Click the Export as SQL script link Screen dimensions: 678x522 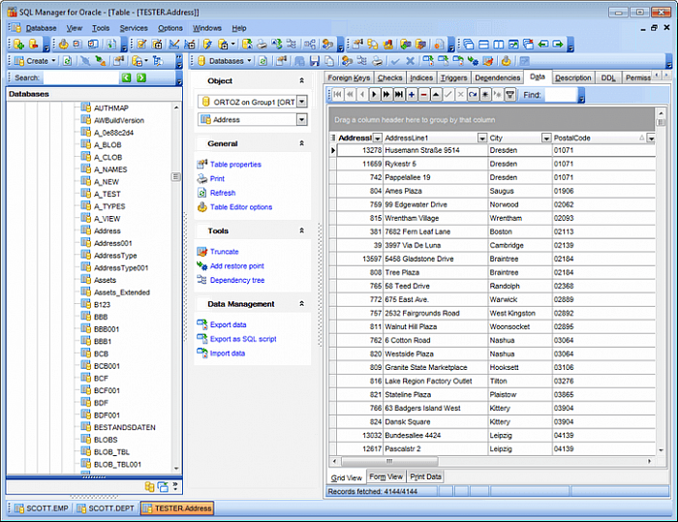click(x=243, y=339)
